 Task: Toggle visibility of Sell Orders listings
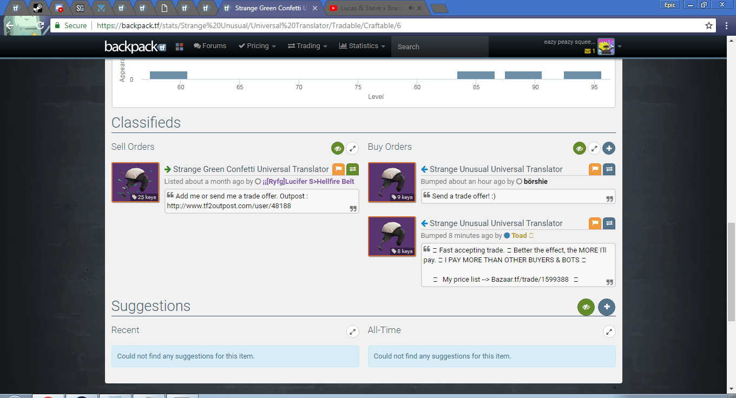338,148
